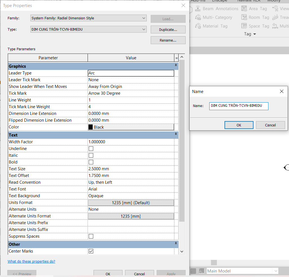Uncheck the Center Marks option
This screenshot has height=277, width=289.
click(x=91, y=251)
